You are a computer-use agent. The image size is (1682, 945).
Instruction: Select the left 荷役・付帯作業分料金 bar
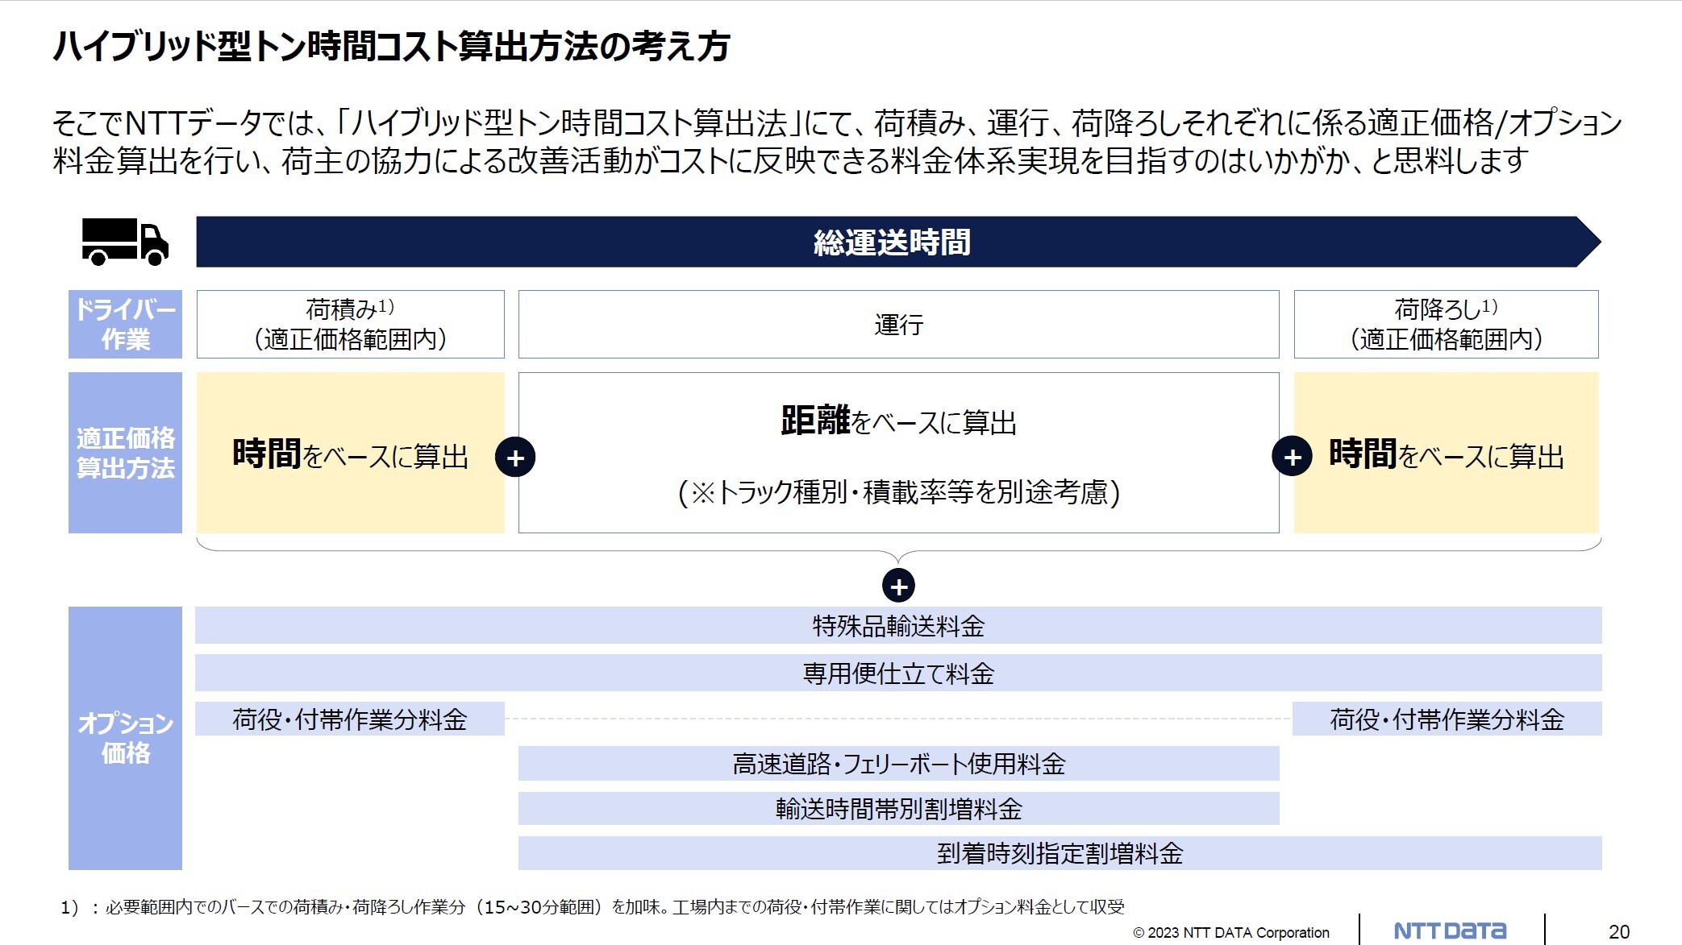[350, 719]
